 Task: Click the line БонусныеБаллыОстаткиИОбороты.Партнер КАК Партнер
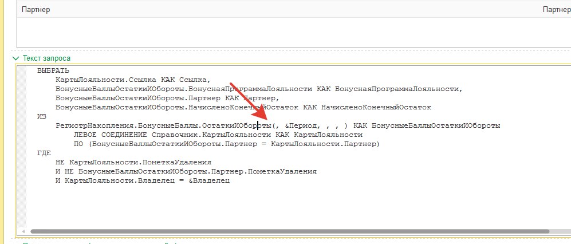pyautogui.click(x=167, y=99)
